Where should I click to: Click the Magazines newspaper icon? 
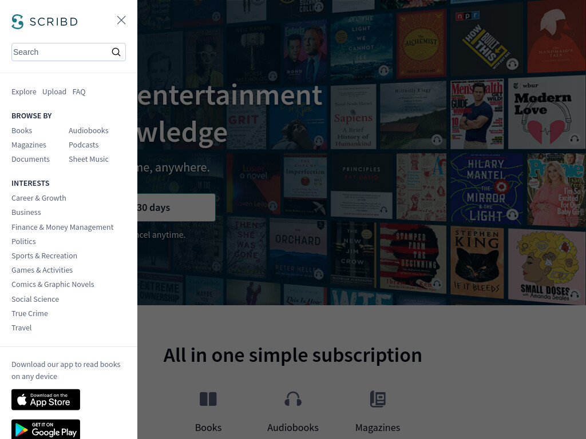pos(378,399)
